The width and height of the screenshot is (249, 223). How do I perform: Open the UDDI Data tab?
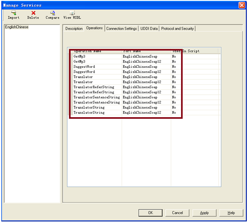(x=149, y=29)
